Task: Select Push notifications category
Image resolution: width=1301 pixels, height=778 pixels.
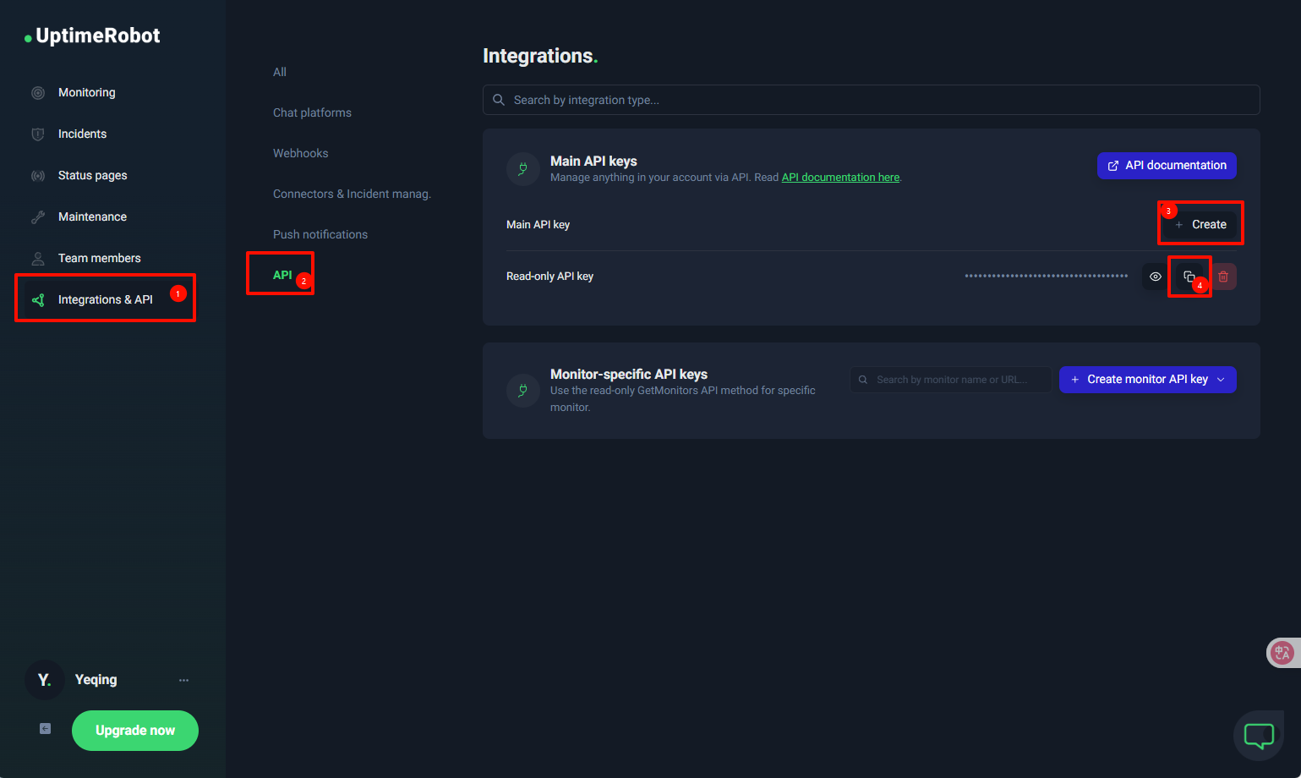Action: pyautogui.click(x=320, y=235)
